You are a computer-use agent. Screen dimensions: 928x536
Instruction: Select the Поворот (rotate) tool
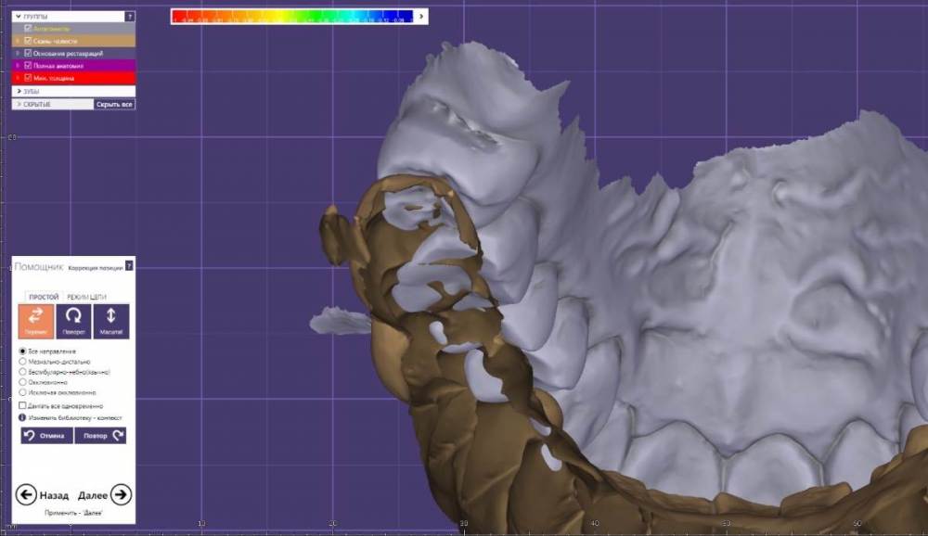73,320
